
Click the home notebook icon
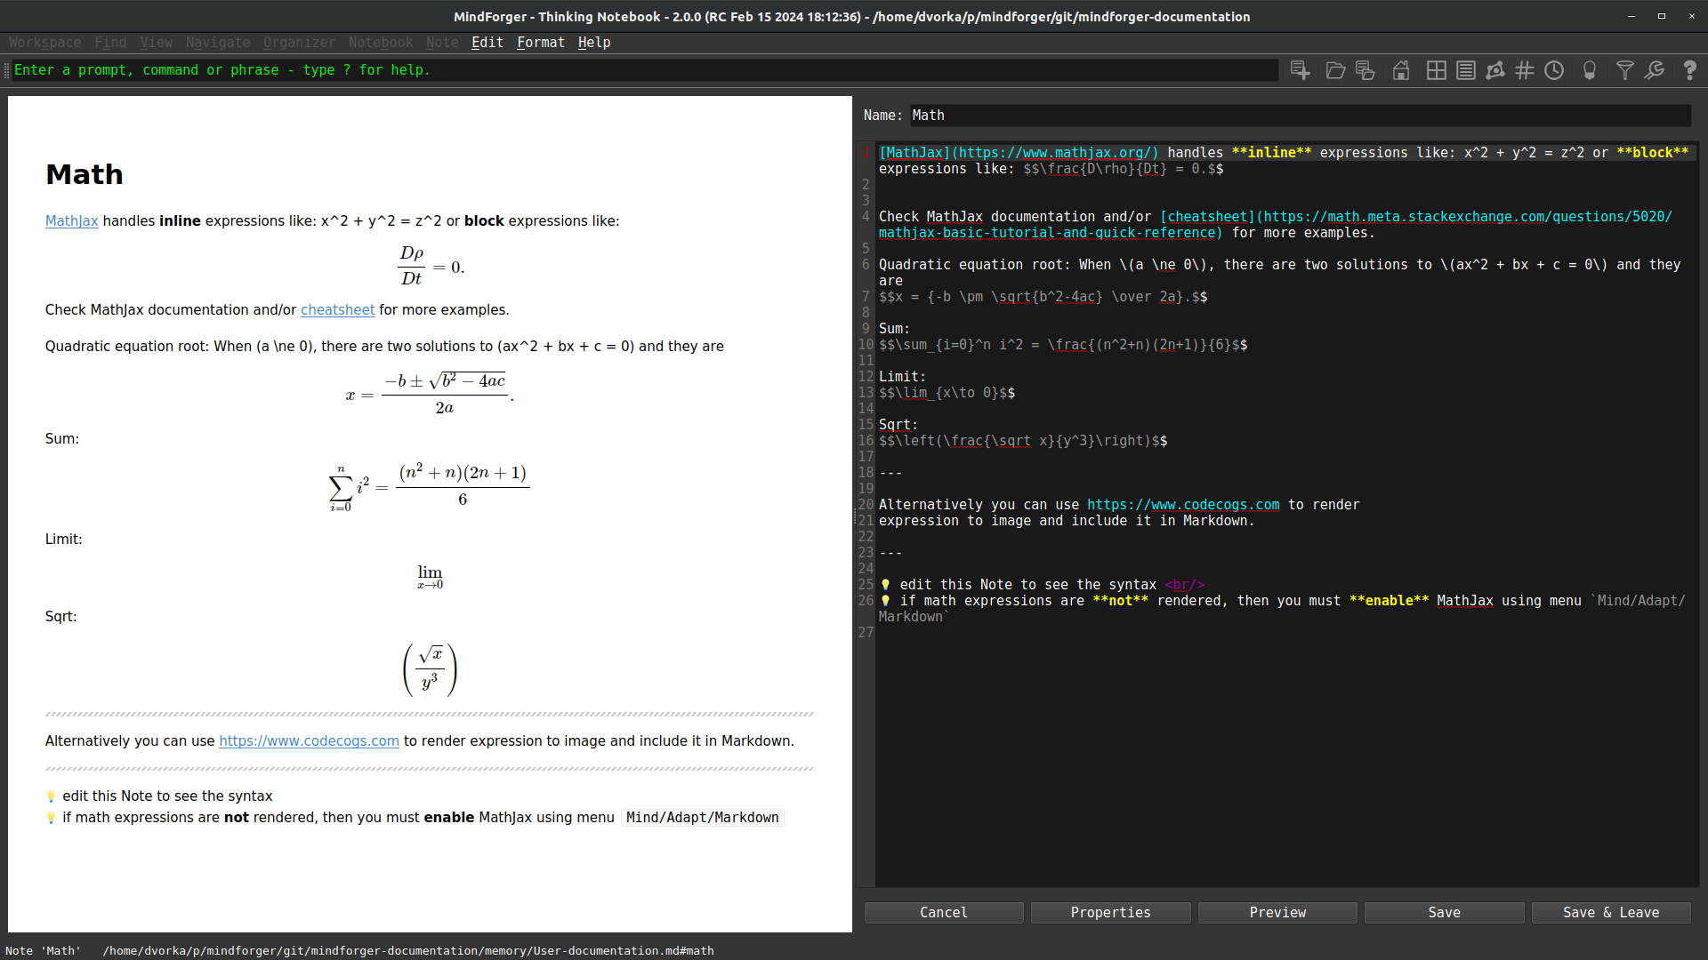(x=1401, y=70)
